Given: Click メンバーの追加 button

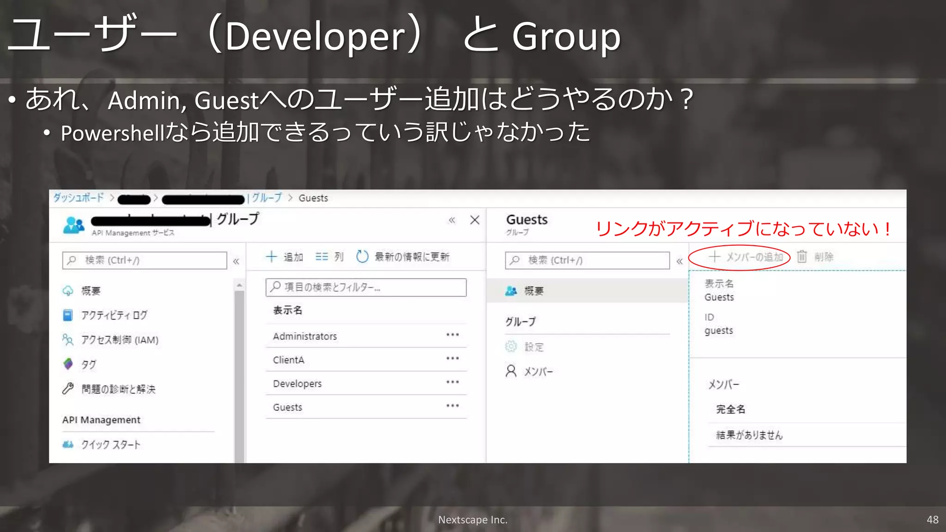Looking at the screenshot, I should point(746,256).
